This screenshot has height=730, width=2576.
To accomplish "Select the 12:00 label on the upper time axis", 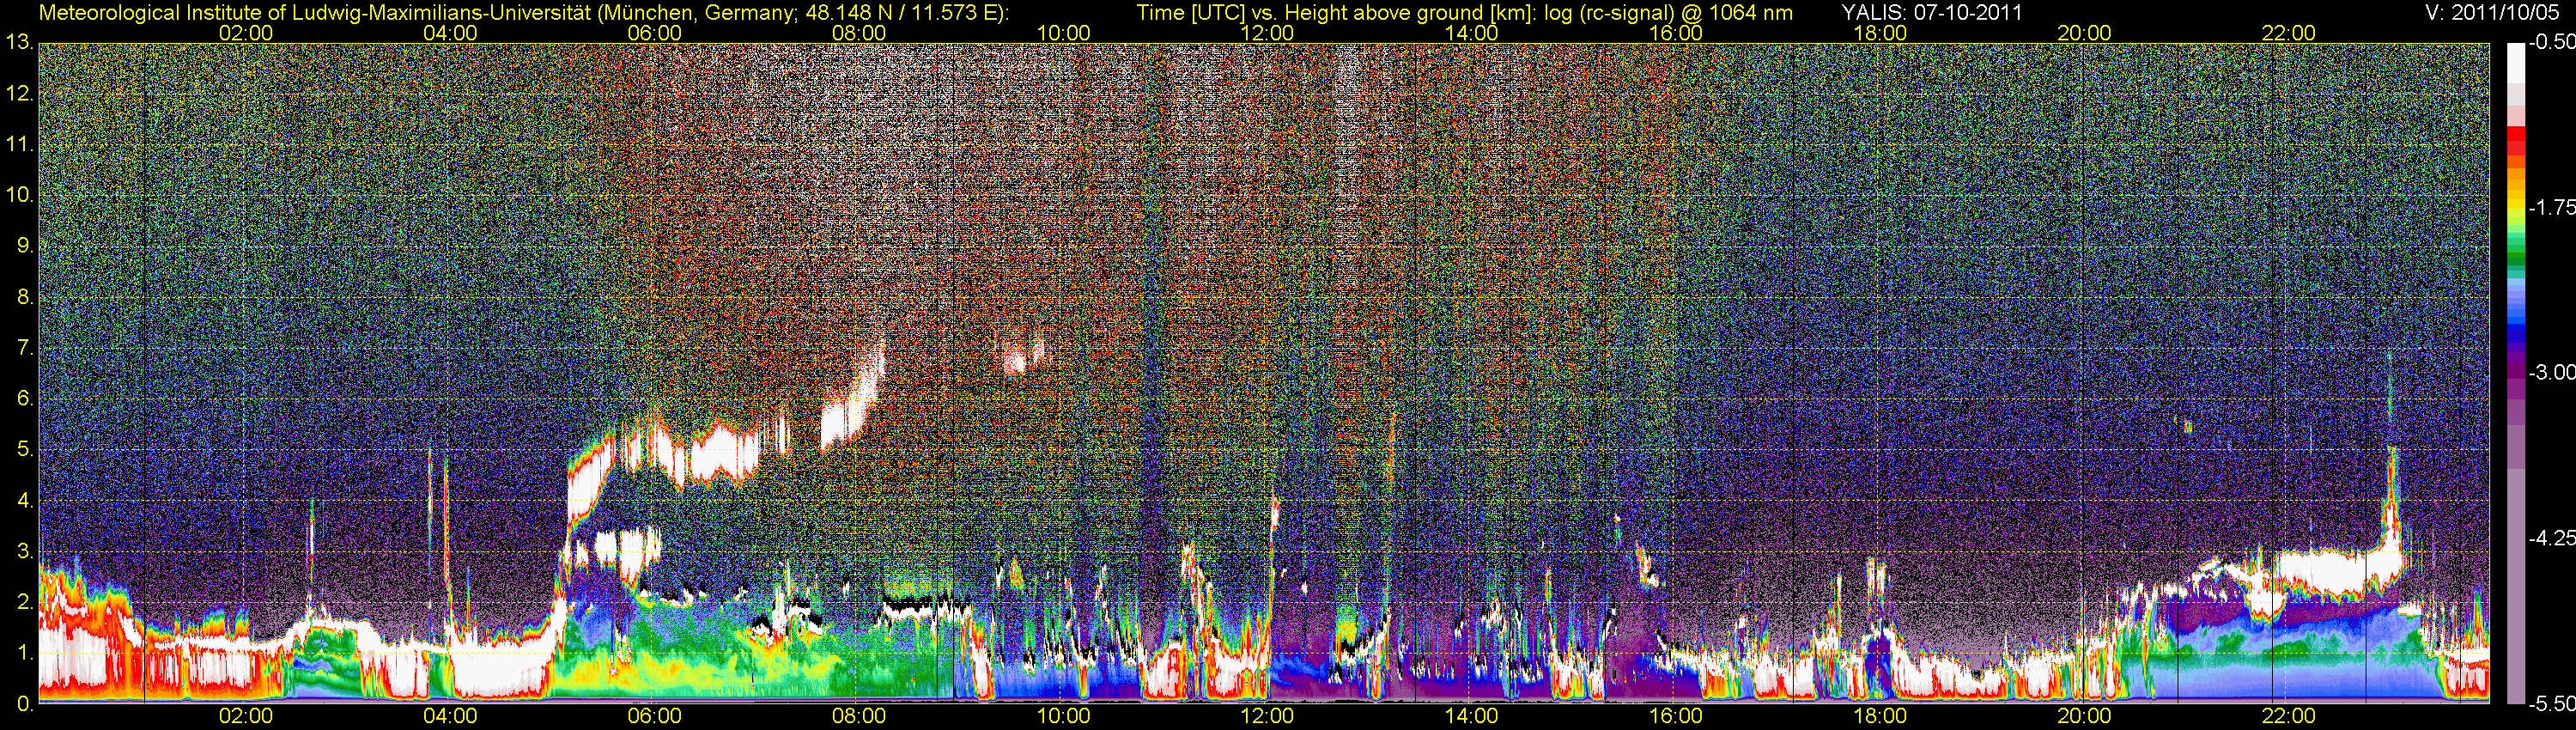I will (x=1267, y=33).
